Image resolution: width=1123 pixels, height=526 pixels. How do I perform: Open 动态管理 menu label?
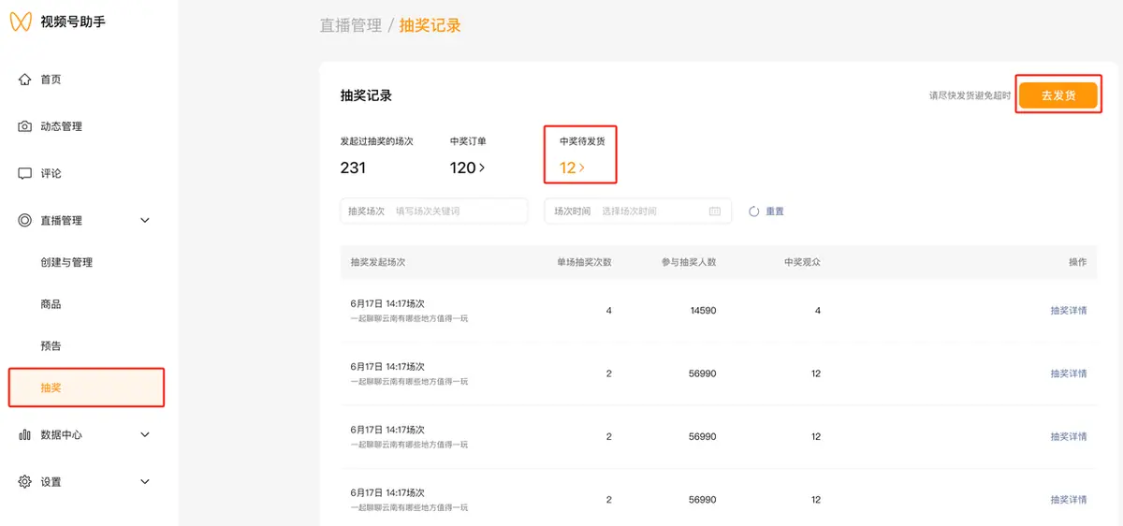tap(61, 126)
